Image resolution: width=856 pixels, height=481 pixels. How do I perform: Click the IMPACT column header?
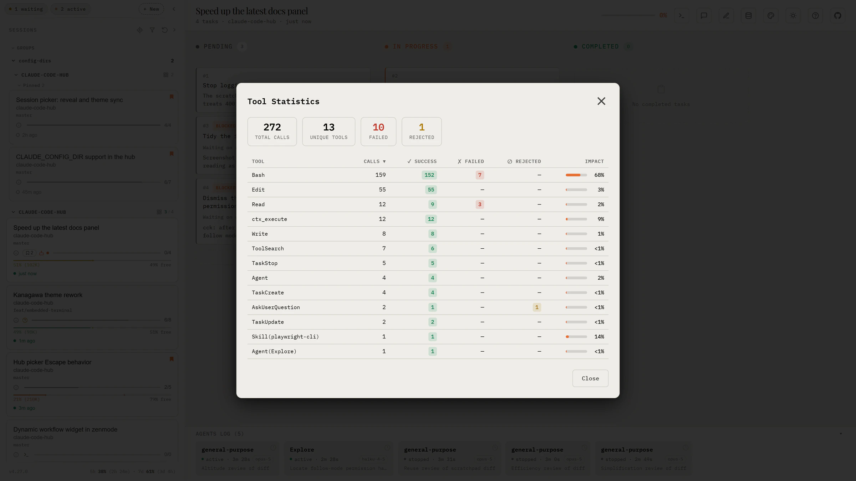594,161
